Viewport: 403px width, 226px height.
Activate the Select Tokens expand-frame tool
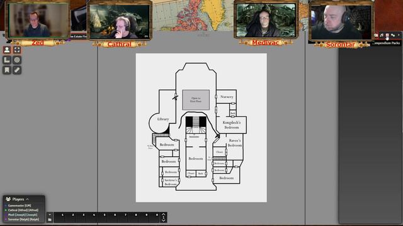[x=17, y=50]
